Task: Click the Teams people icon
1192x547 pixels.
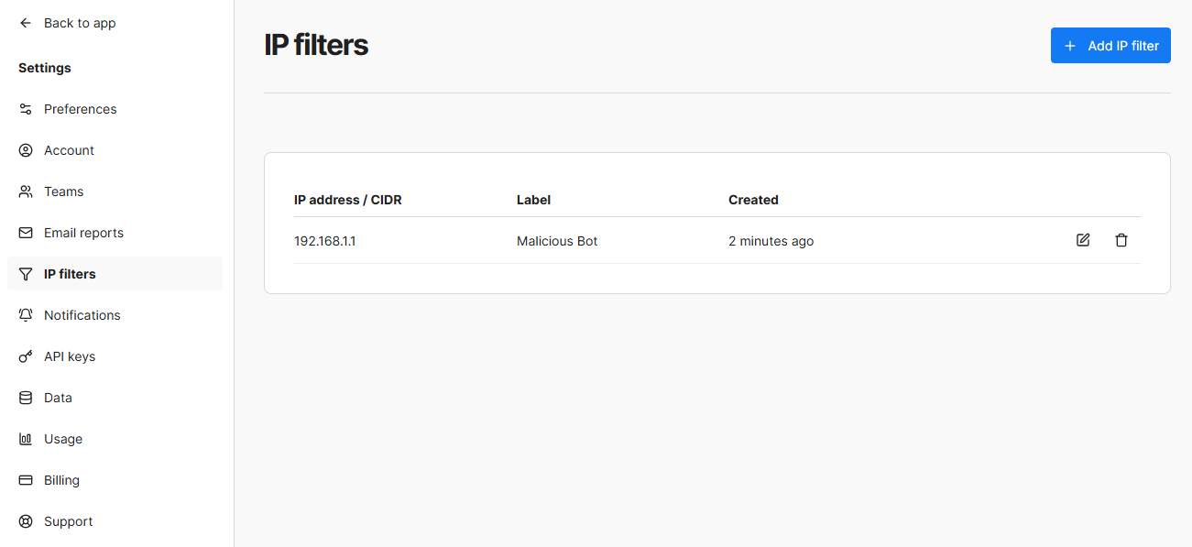Action: coord(26,191)
